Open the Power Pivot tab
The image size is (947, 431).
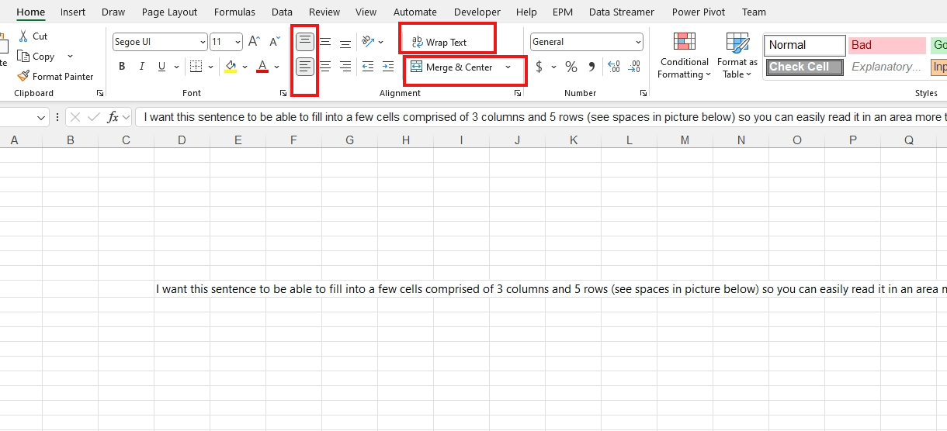click(700, 12)
